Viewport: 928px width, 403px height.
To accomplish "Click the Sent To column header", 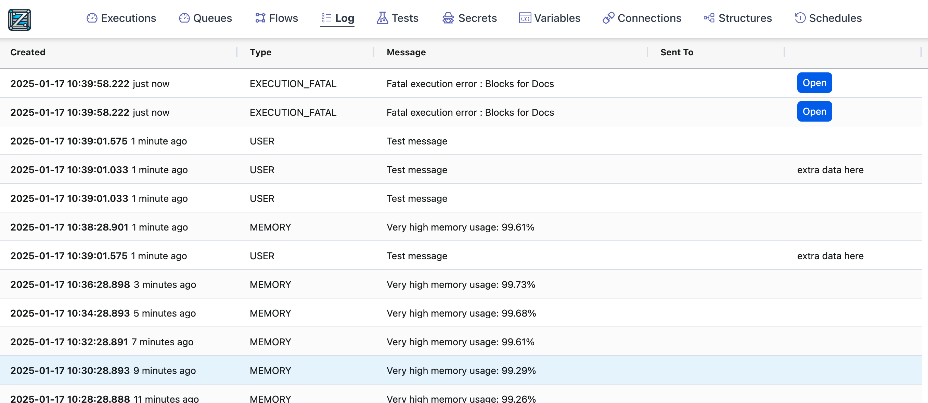I will (676, 52).
